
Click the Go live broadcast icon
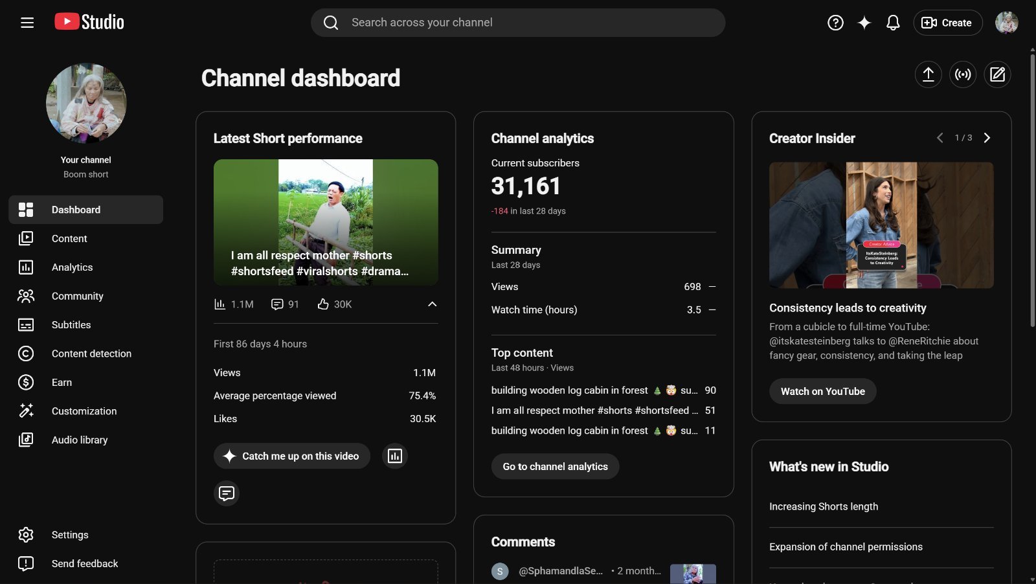click(963, 74)
